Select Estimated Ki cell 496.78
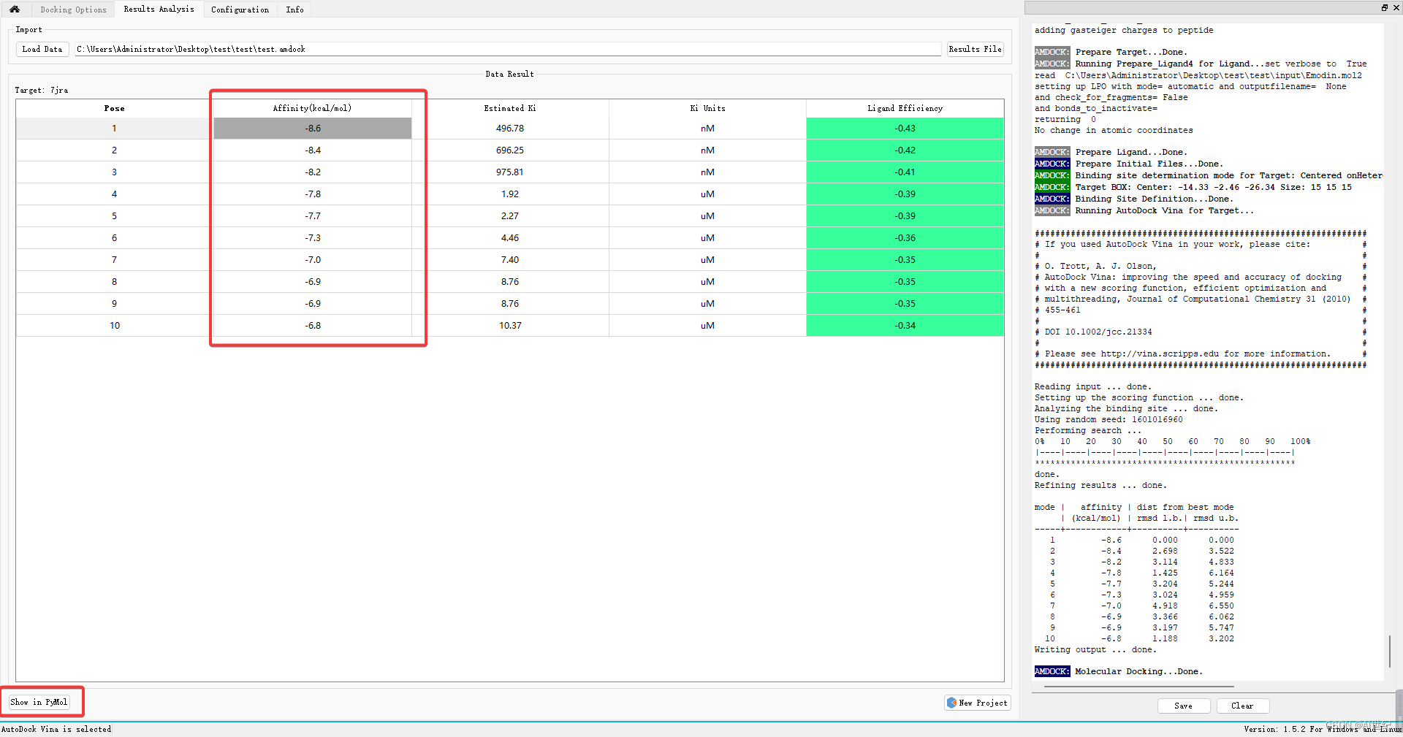Viewport: 1403px width, 737px height. 510,129
